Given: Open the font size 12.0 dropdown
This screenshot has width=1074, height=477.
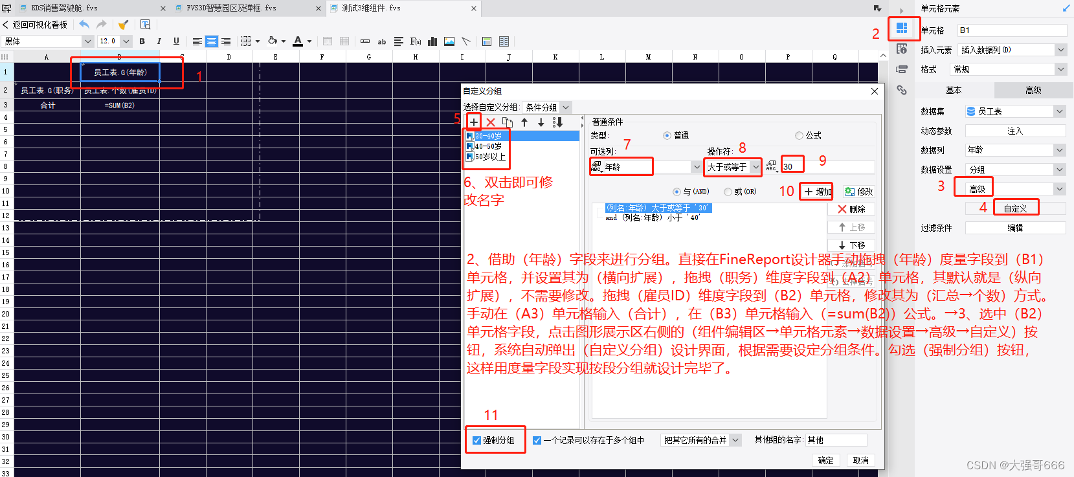Looking at the screenshot, I should (x=126, y=41).
